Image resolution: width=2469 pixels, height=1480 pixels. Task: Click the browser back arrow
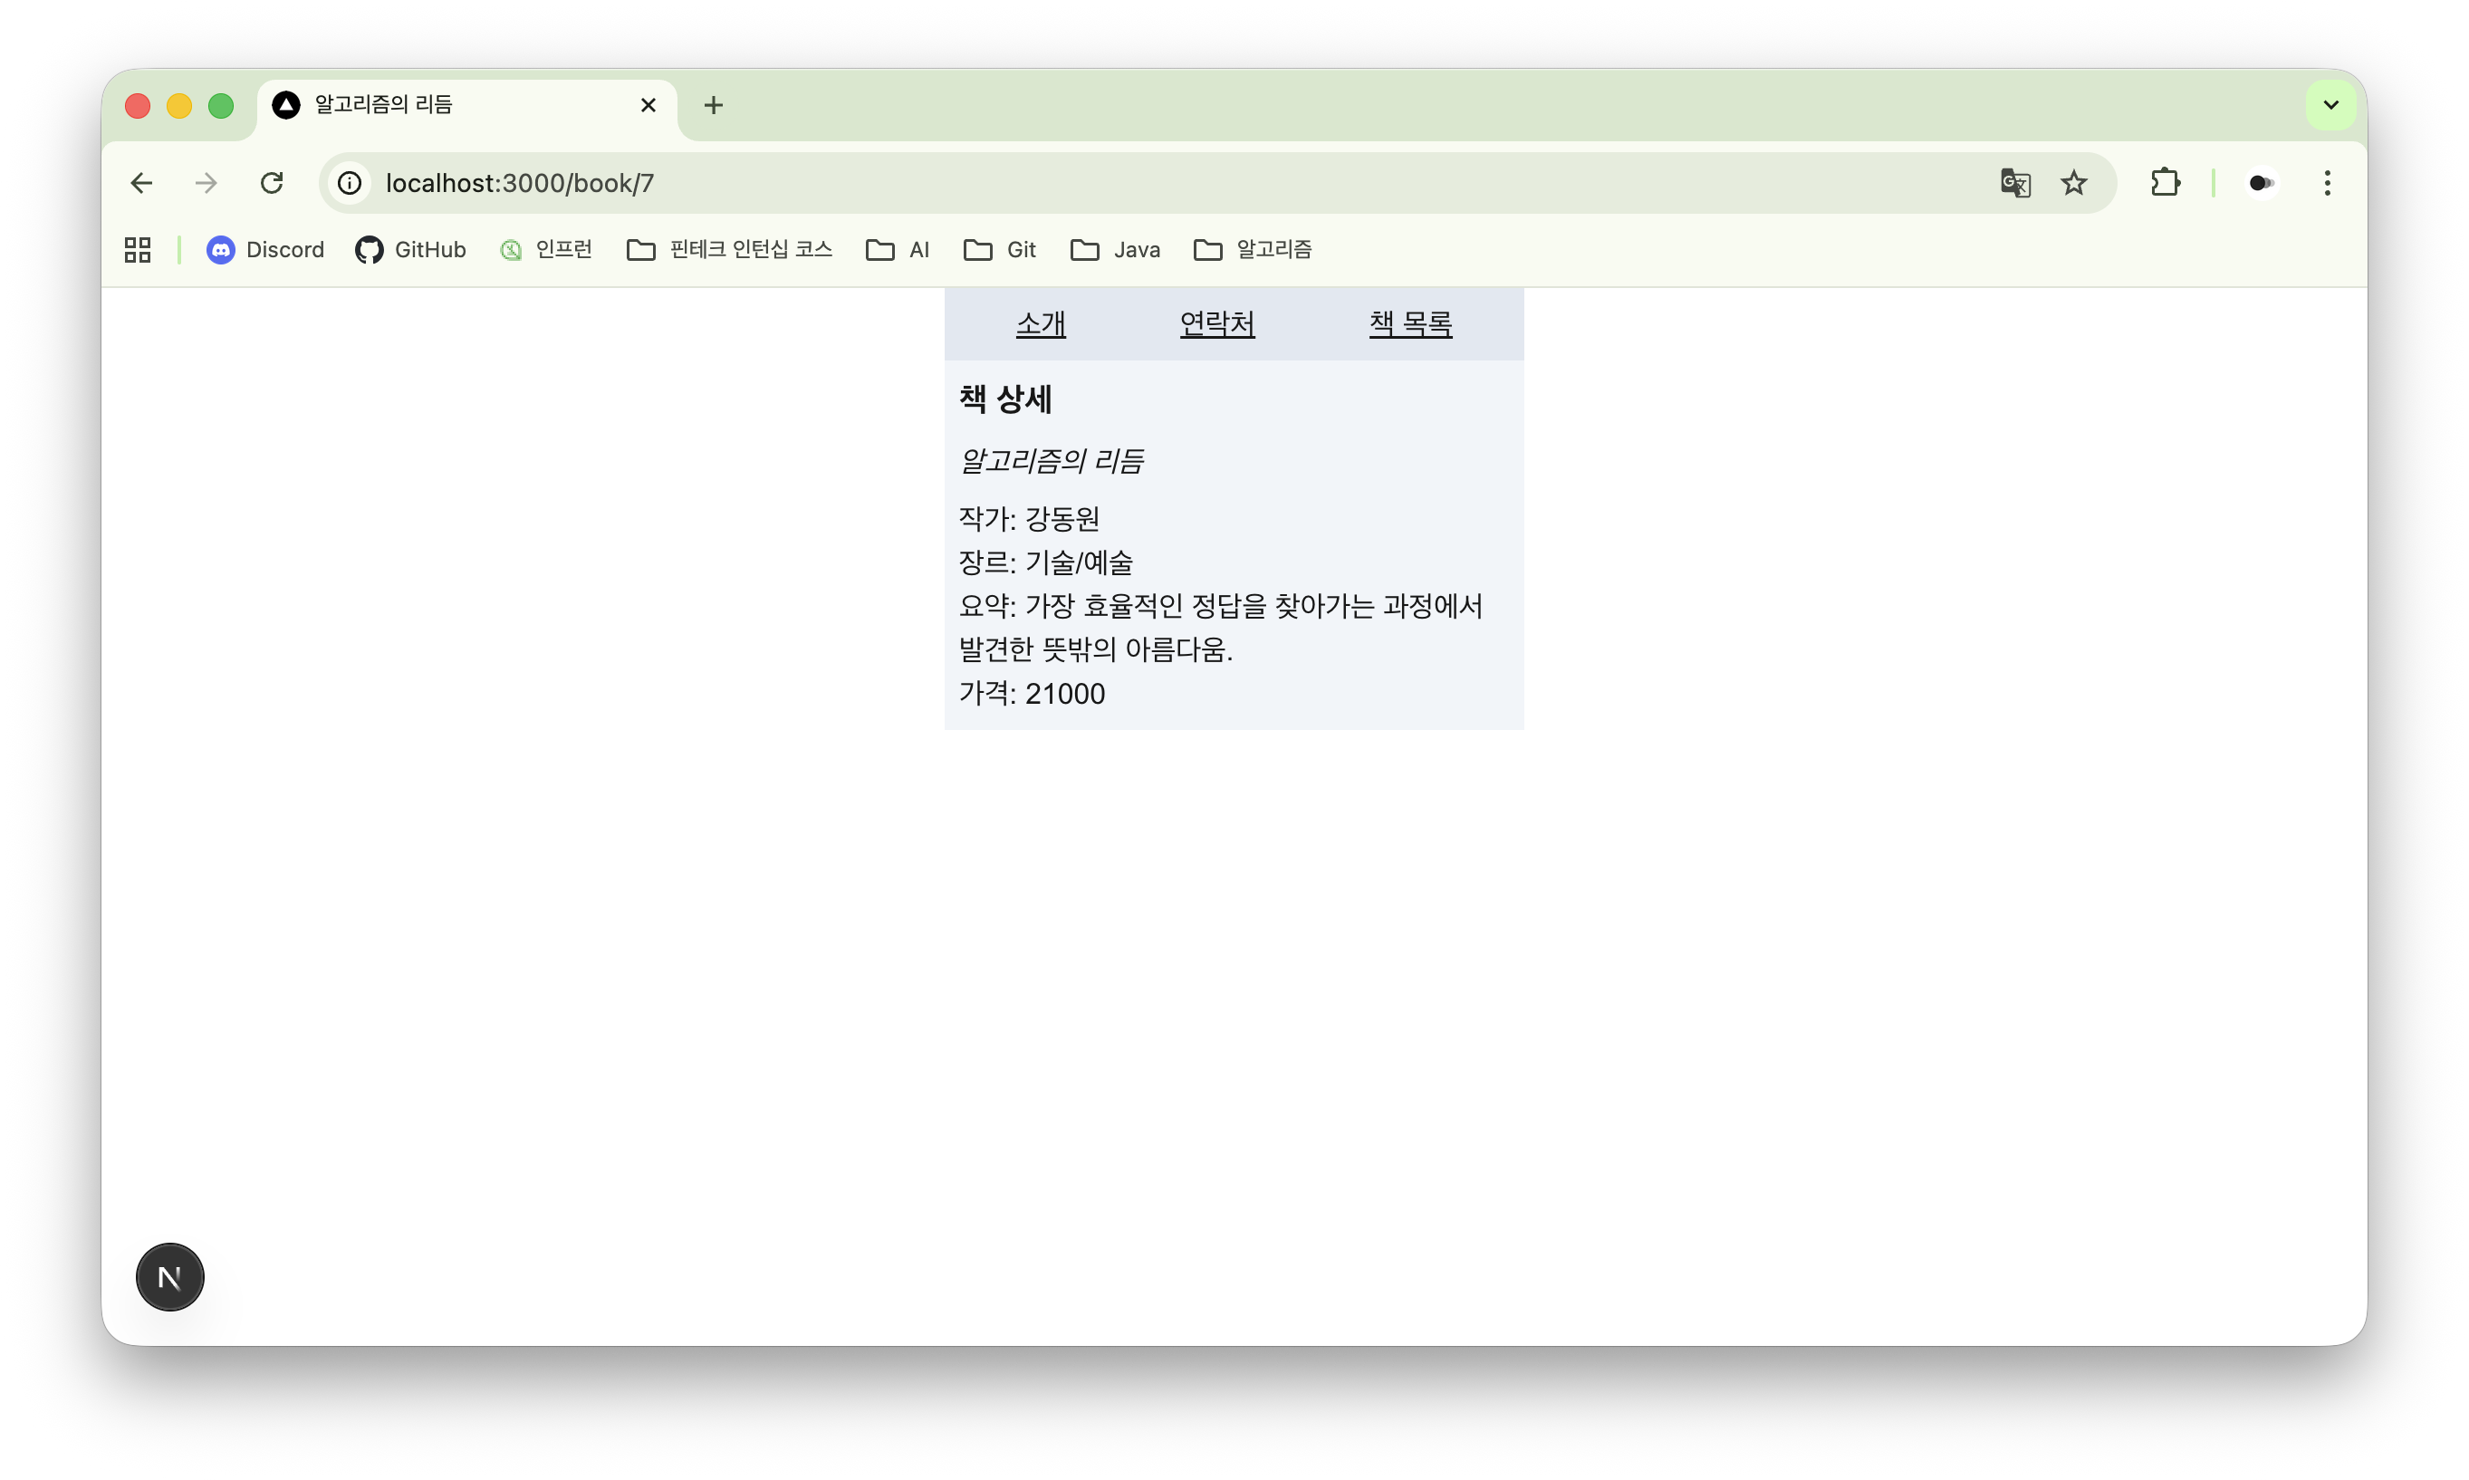pos(141,184)
